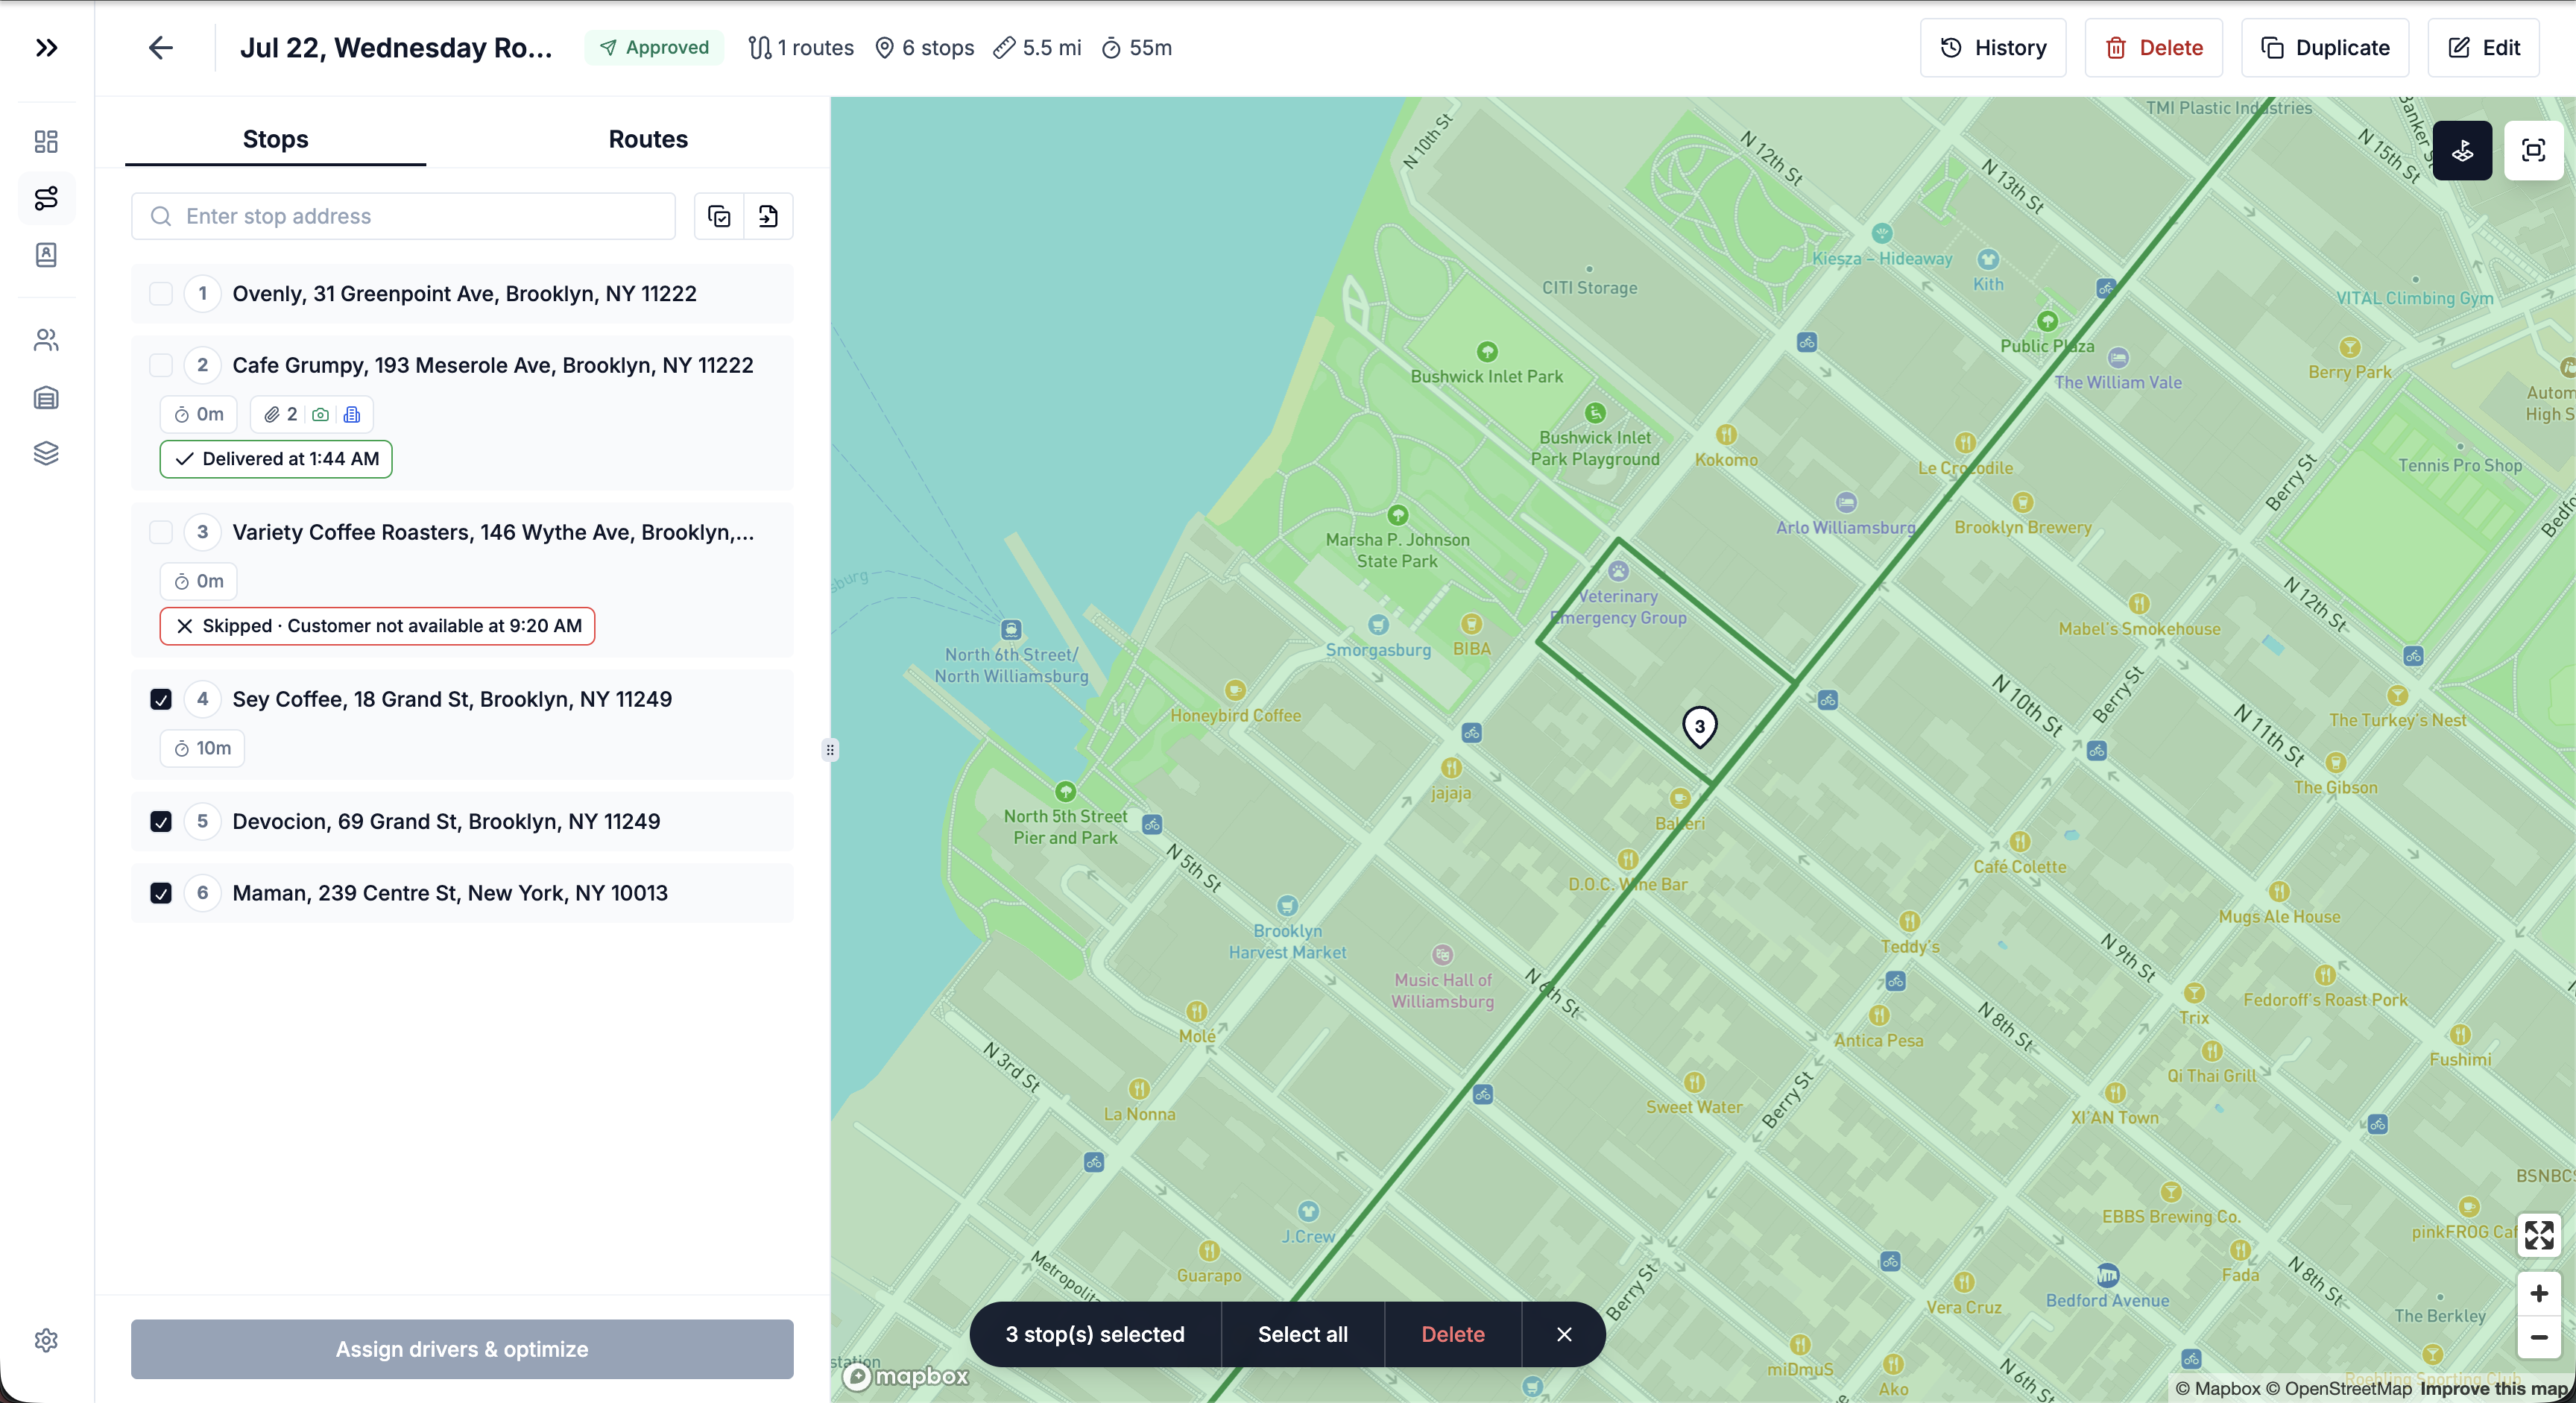This screenshot has height=1403, width=2576.
Task: Click the 10m duration chip on Sey Coffee
Action: [202, 748]
